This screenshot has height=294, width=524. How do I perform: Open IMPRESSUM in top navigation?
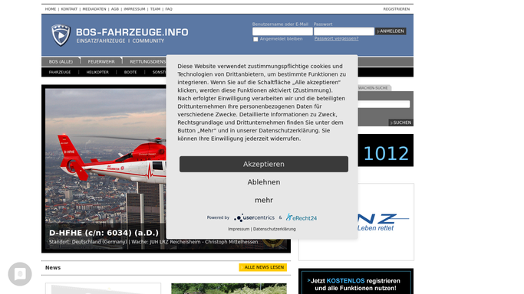click(x=134, y=9)
